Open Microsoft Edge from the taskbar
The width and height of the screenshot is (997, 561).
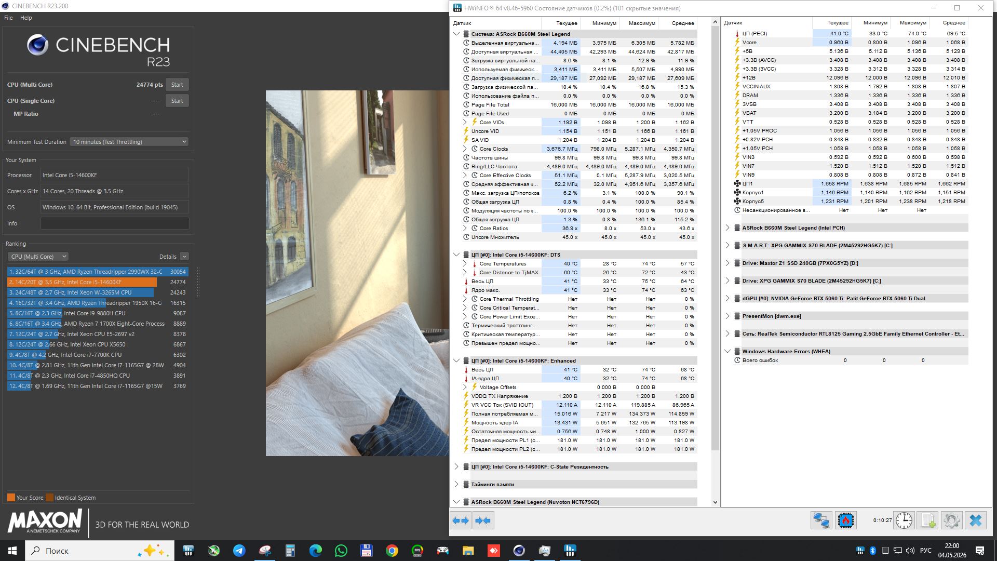(316, 551)
